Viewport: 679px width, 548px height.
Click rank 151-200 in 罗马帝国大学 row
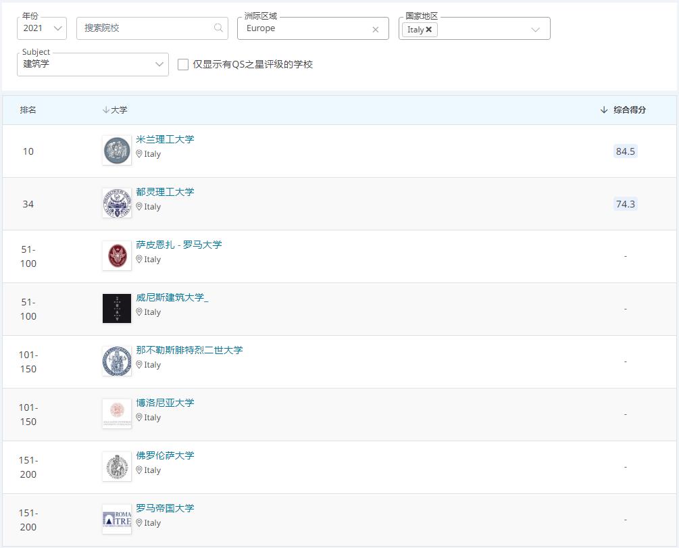point(28,520)
